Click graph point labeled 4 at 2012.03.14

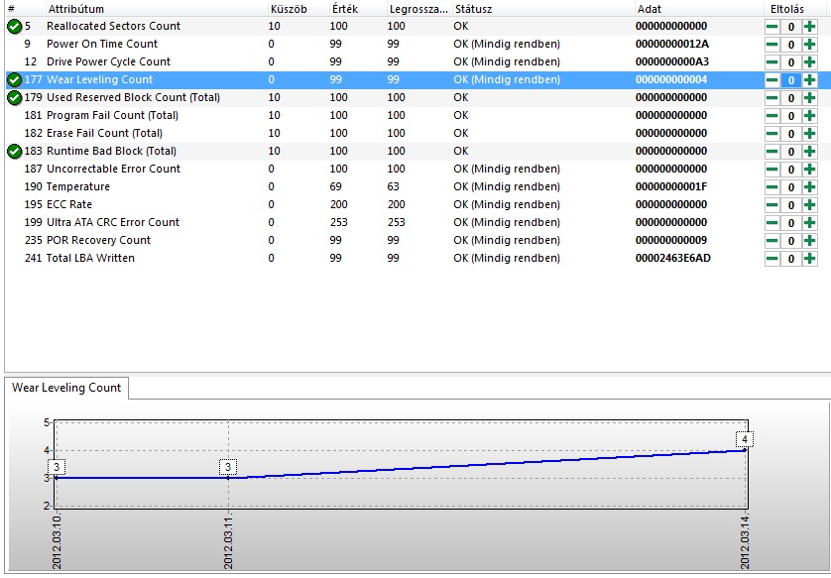[745, 450]
